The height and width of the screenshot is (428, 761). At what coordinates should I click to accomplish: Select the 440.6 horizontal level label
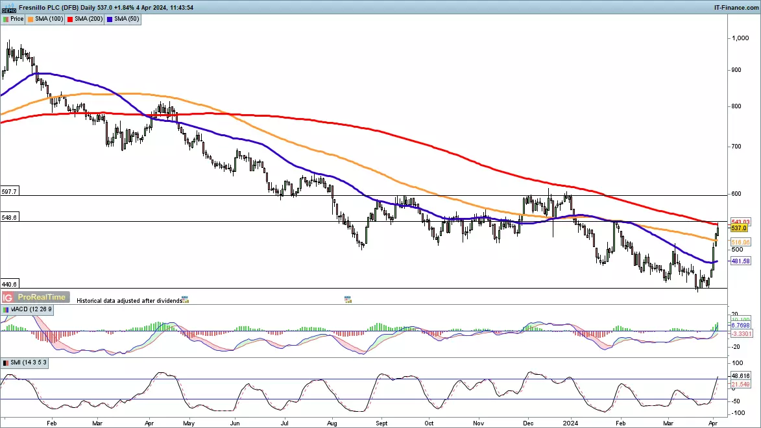[x=9, y=285]
